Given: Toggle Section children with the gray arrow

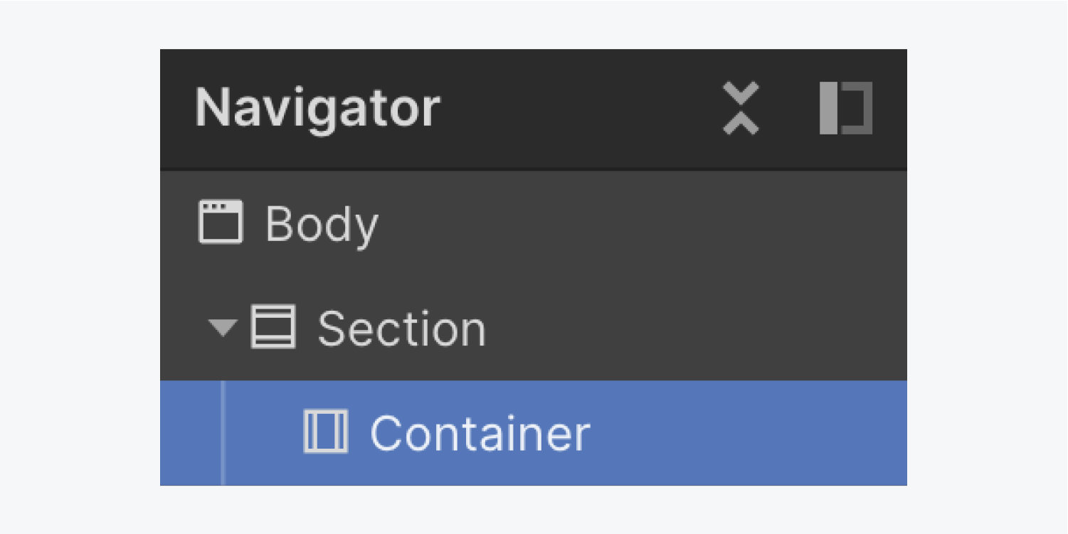Looking at the screenshot, I should pyautogui.click(x=223, y=327).
